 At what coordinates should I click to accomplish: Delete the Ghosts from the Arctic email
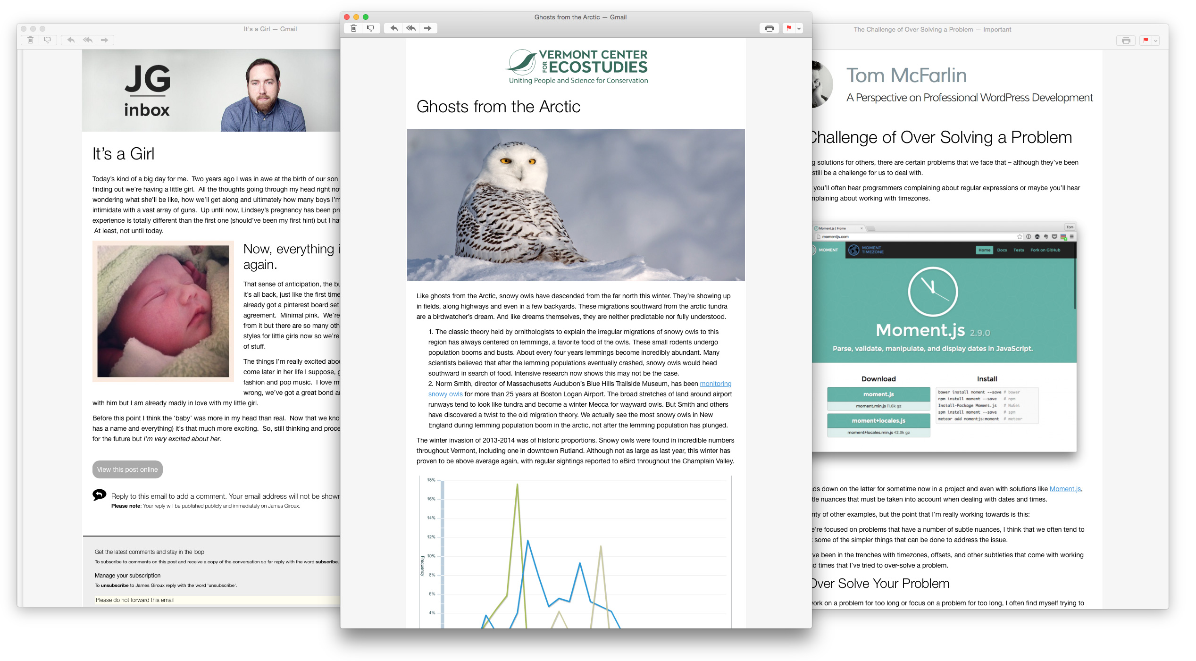click(x=353, y=28)
